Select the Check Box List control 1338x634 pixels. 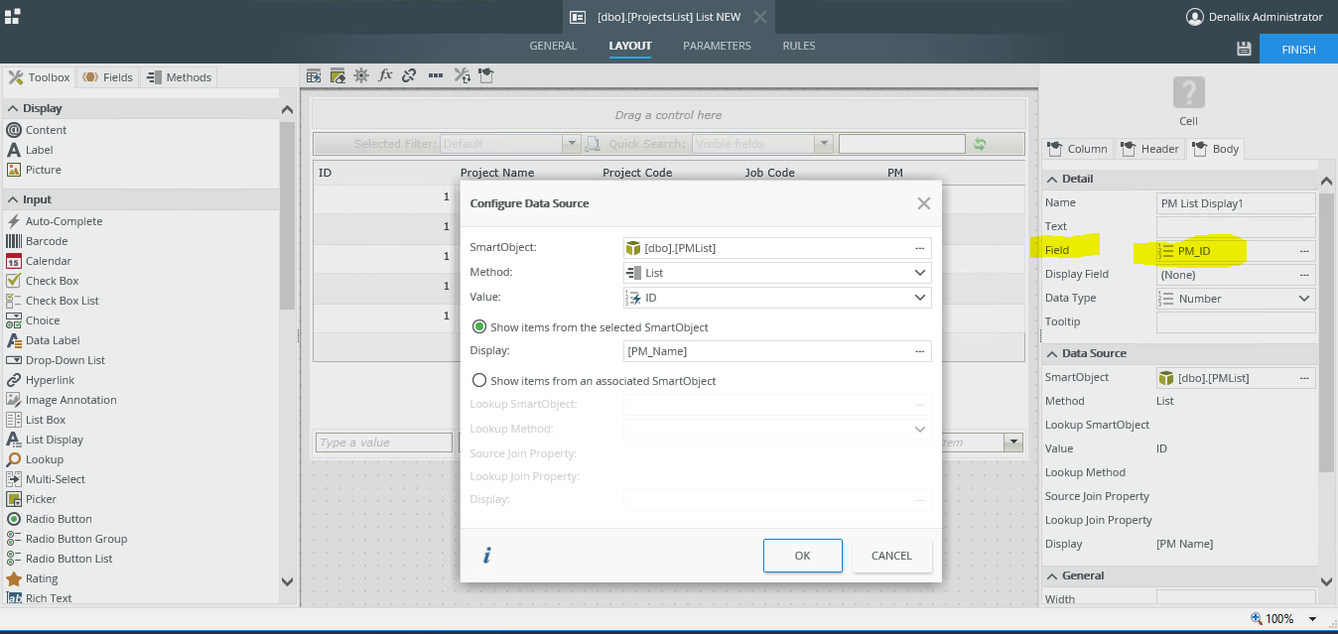coord(53,301)
